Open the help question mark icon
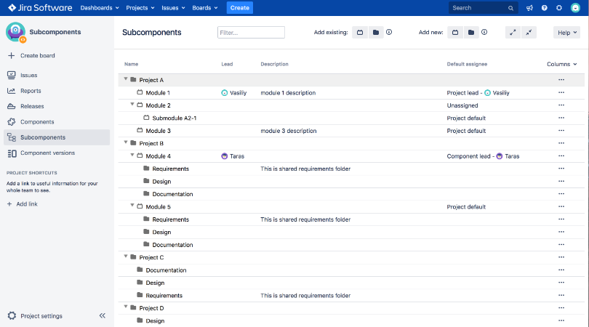This screenshot has width=589, height=327. 545,8
